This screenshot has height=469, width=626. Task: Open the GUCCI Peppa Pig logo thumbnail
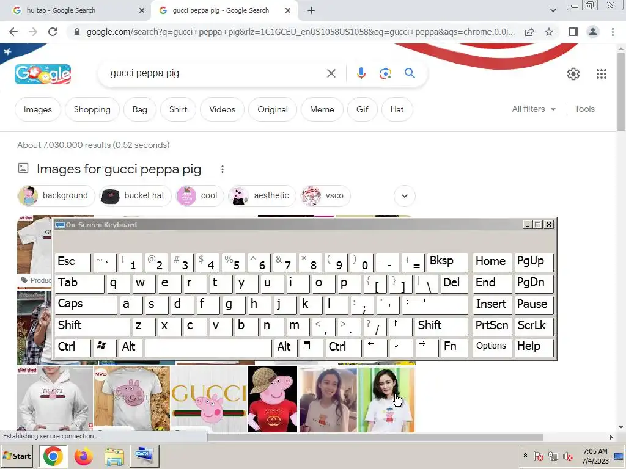click(x=209, y=399)
